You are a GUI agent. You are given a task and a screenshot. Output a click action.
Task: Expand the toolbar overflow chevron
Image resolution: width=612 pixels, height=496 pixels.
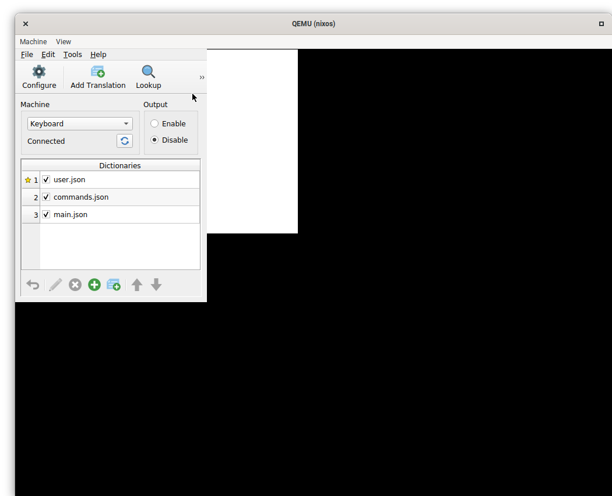coord(202,77)
